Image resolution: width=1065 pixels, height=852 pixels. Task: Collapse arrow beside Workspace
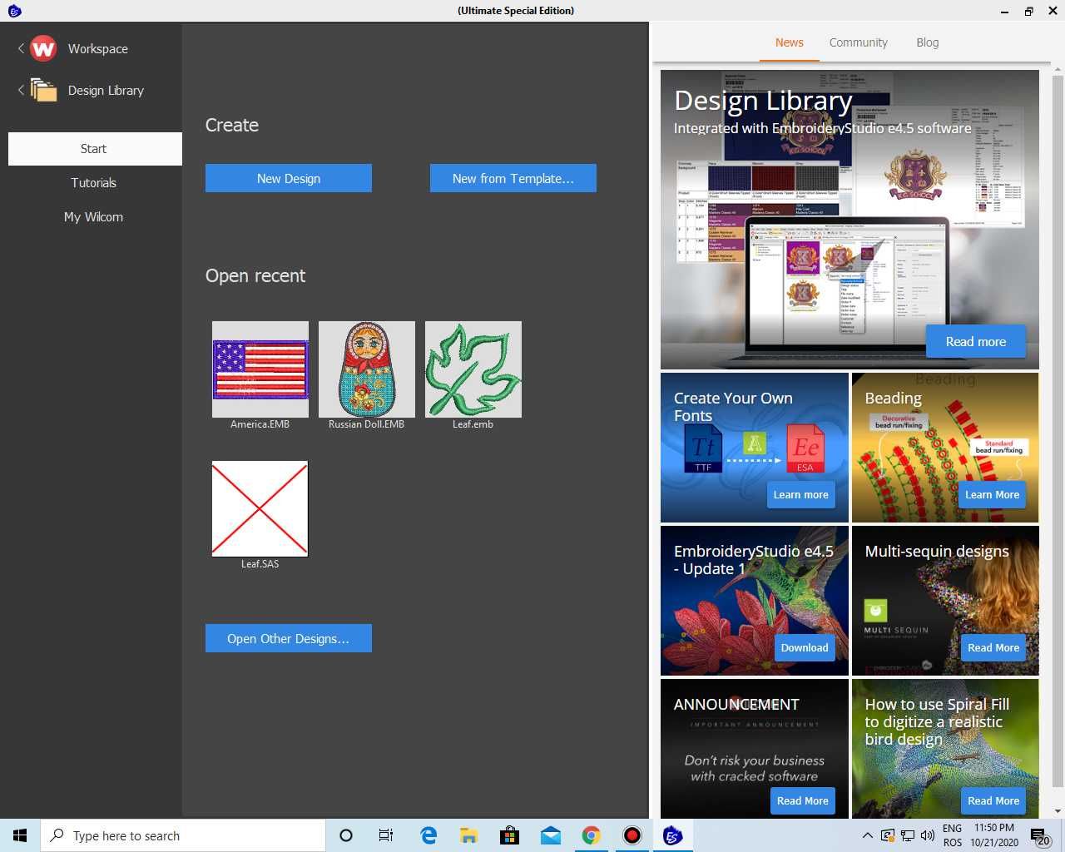tap(21, 48)
